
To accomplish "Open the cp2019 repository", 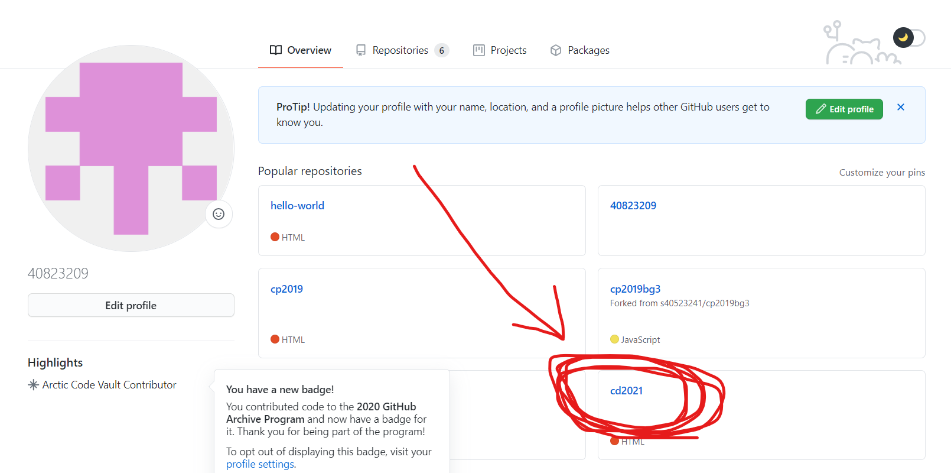I will coord(286,289).
